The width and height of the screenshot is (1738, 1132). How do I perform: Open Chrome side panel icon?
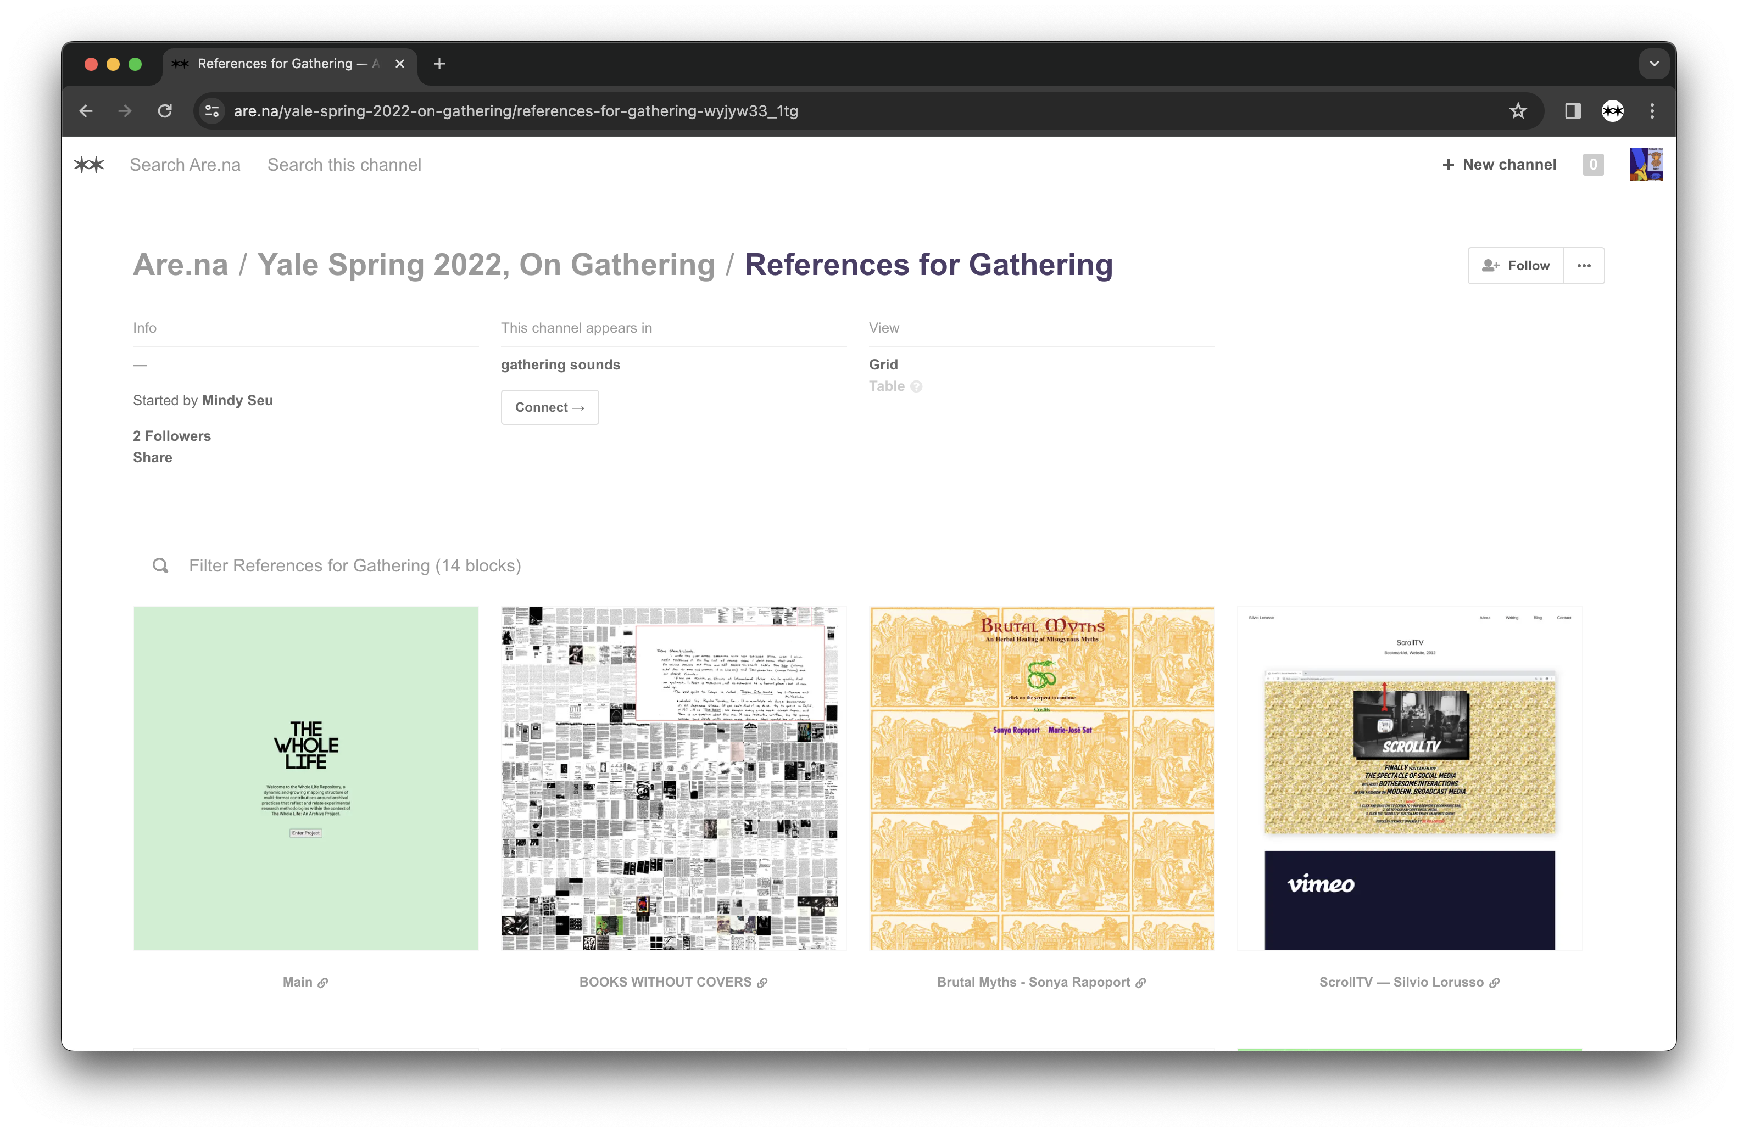click(x=1572, y=111)
